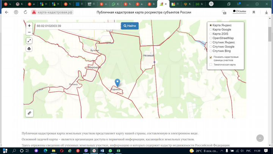Select the Карта Google radio option
The height and width of the screenshot is (154, 273).
point(211,29)
